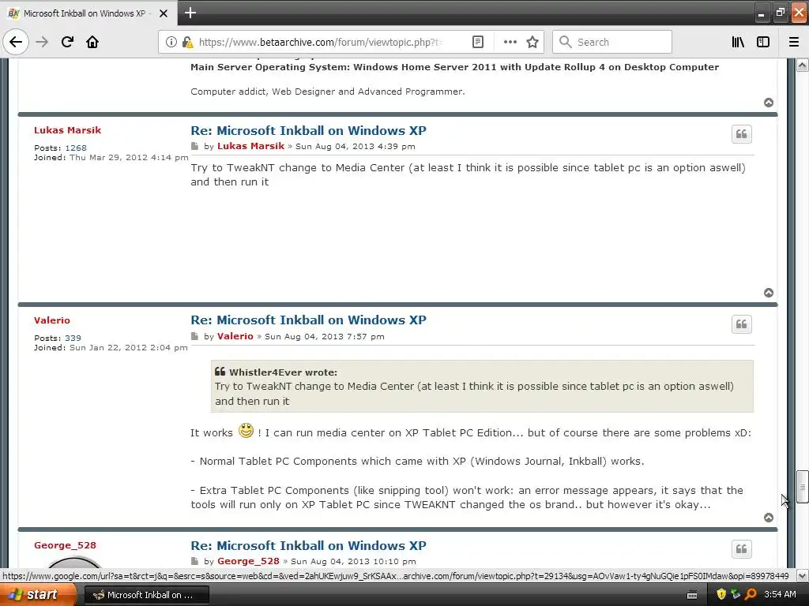The width and height of the screenshot is (809, 606).
Task: Jump to top from Lukas Marsik's post
Action: point(769,293)
